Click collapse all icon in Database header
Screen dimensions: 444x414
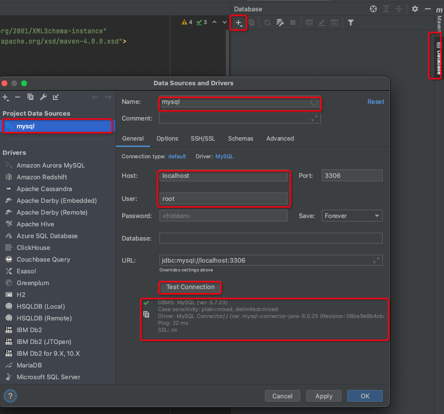click(x=399, y=9)
